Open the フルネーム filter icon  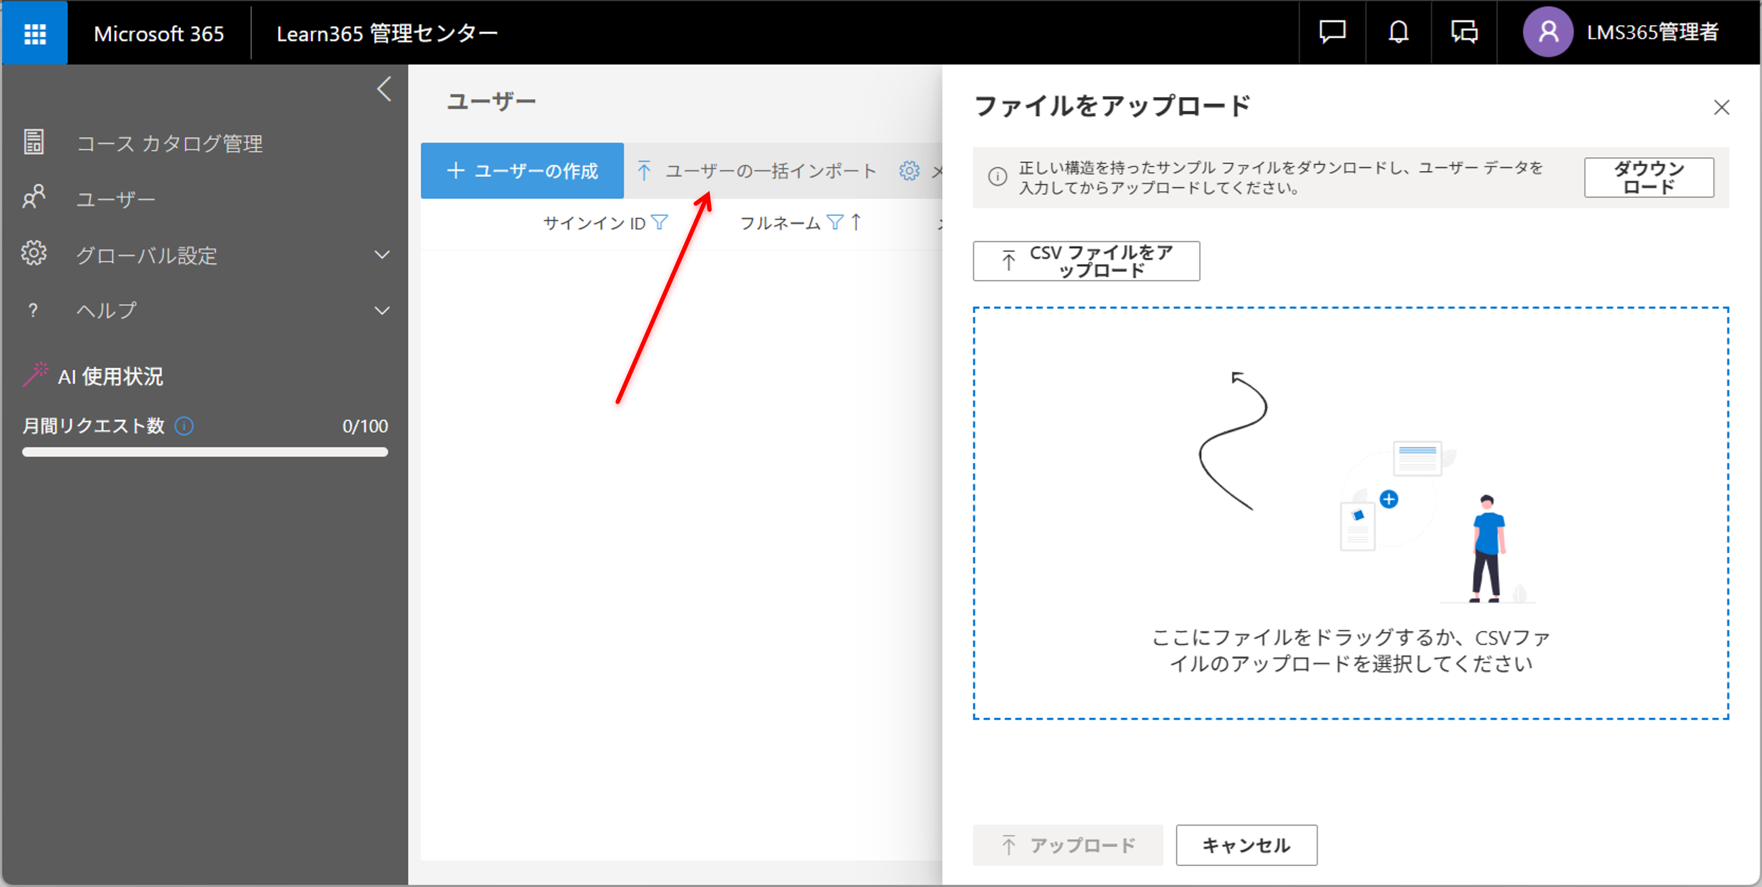coord(835,222)
